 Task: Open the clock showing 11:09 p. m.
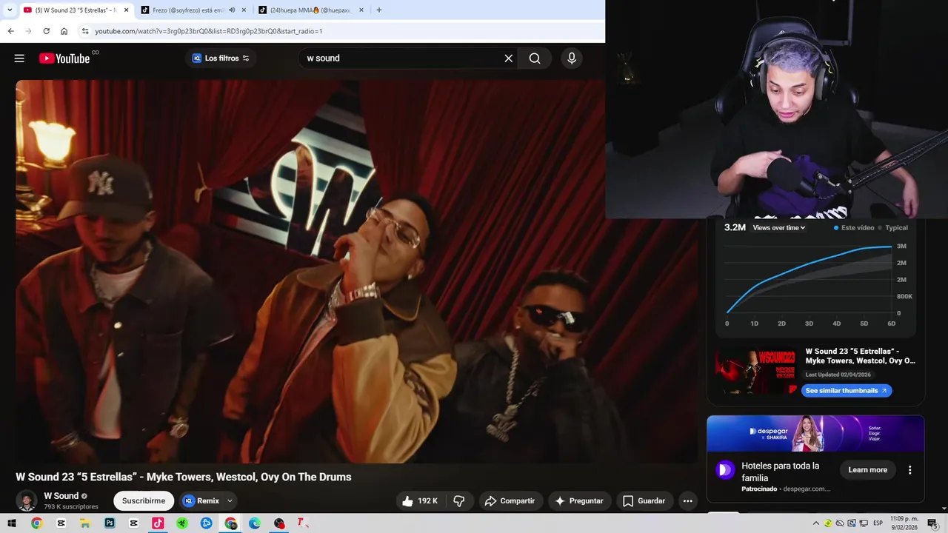click(x=904, y=523)
